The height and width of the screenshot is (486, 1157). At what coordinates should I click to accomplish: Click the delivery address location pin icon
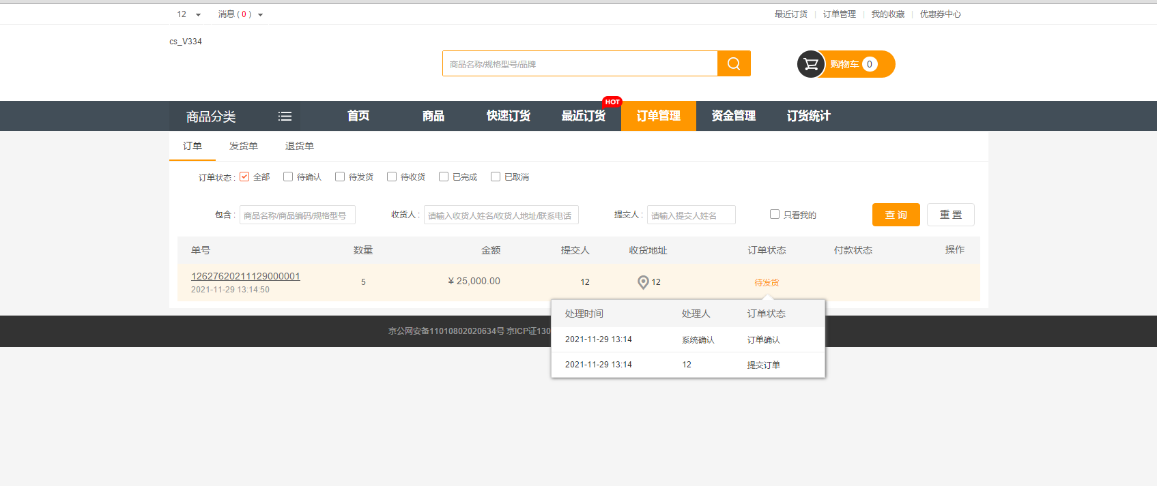point(643,282)
